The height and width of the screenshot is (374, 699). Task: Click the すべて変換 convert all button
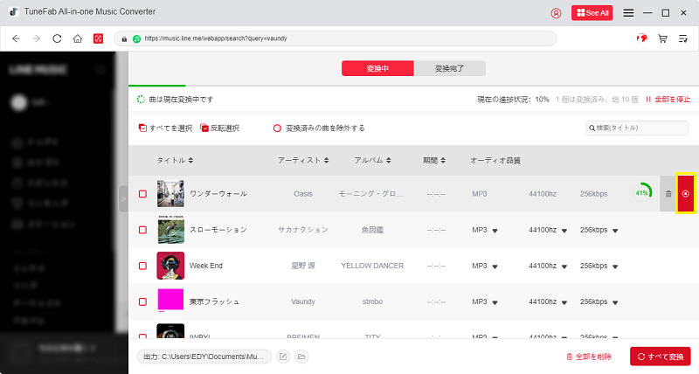tap(661, 357)
